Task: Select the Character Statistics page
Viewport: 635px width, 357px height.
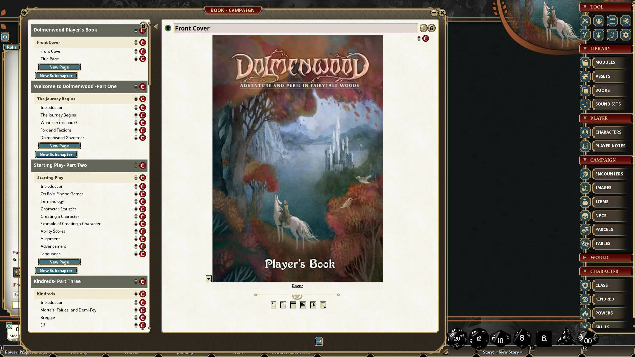Action: click(59, 209)
